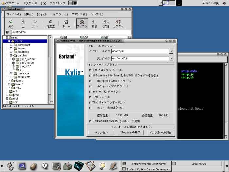This screenshot has width=229, height=172.
Task: Expand the glibc_turbo folder node
Action: 13,63
